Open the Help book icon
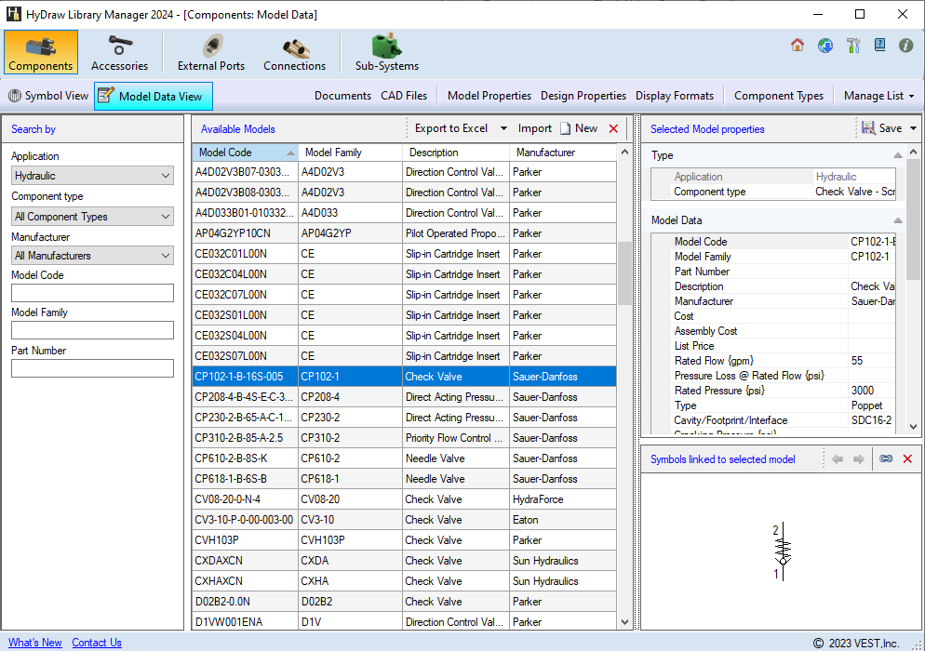925x651 pixels. (x=878, y=45)
